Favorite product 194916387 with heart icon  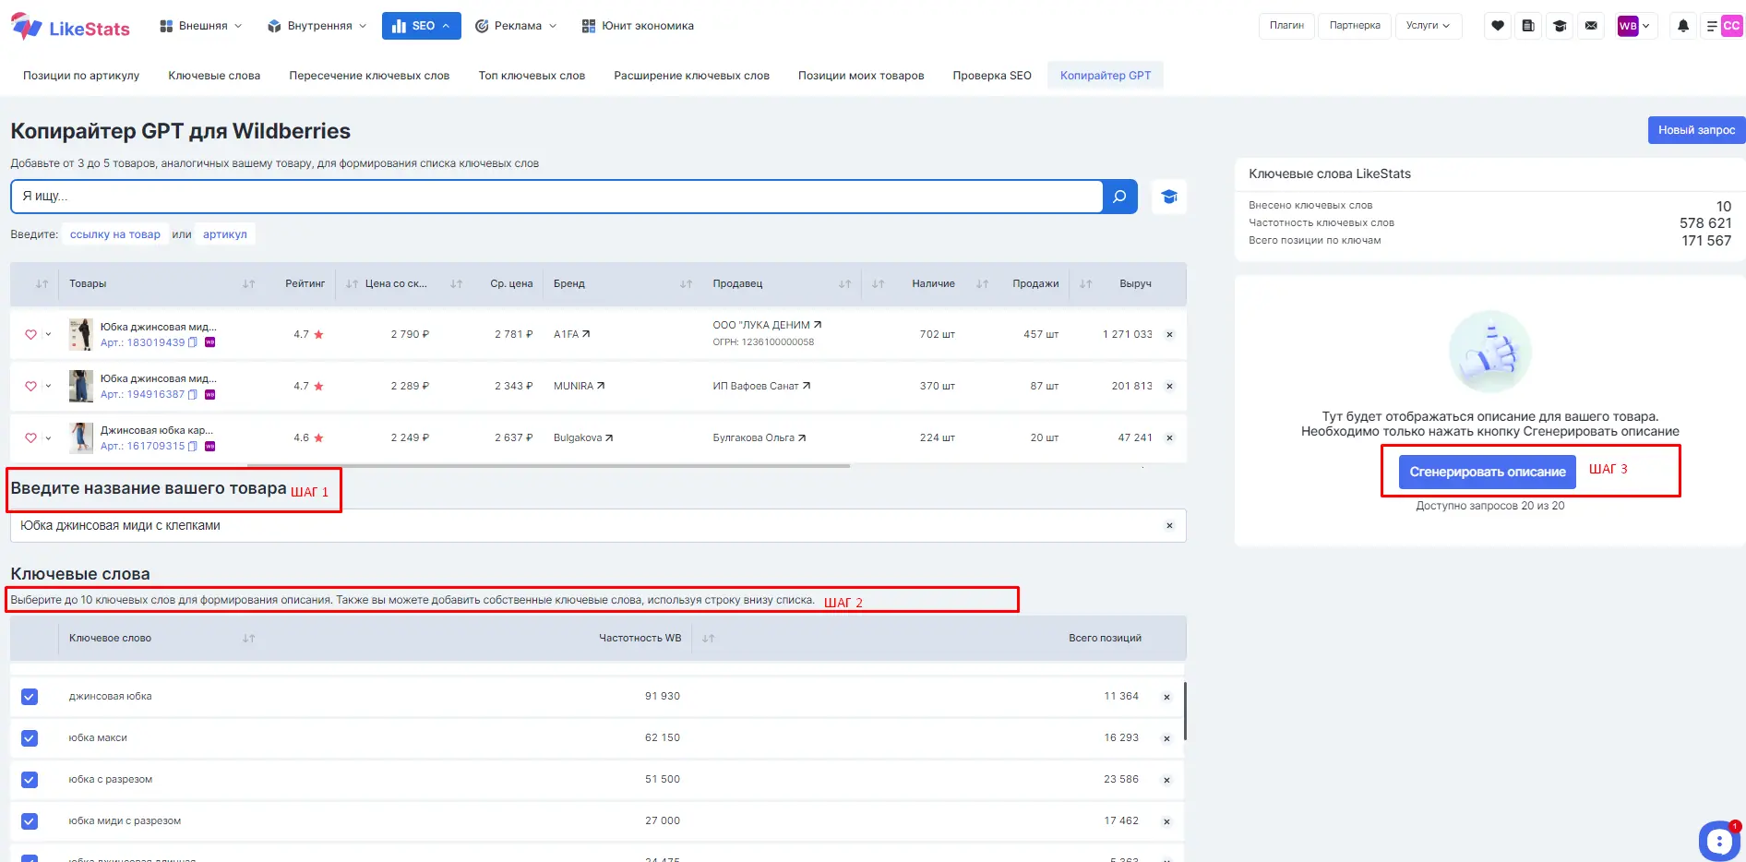coord(30,386)
